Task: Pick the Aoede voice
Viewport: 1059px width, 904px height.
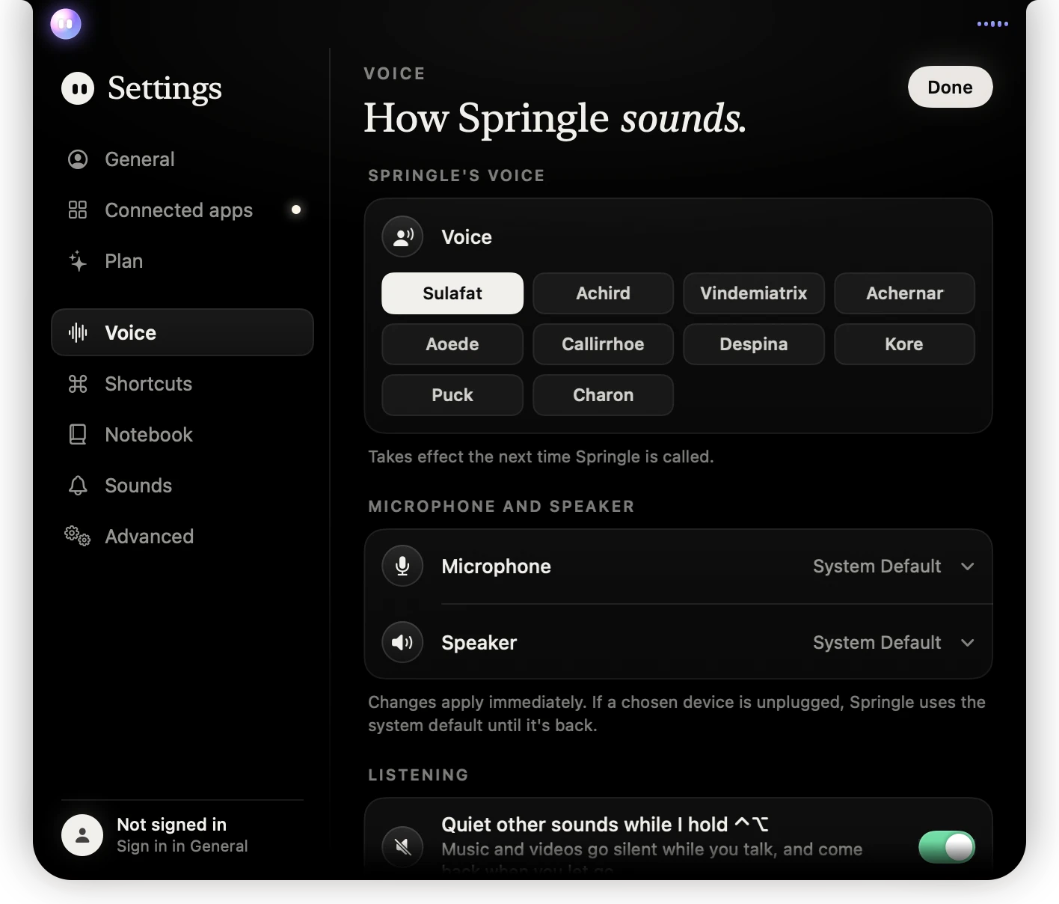Action: [452, 344]
